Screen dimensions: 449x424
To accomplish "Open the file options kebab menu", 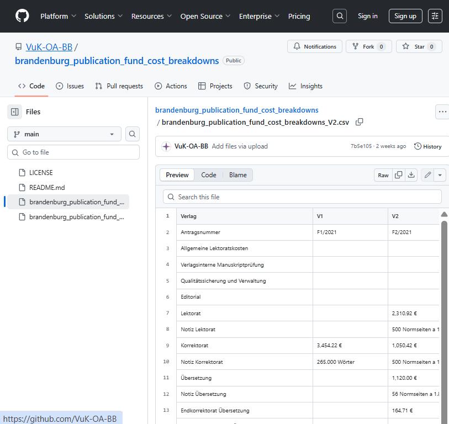I will [442, 111].
